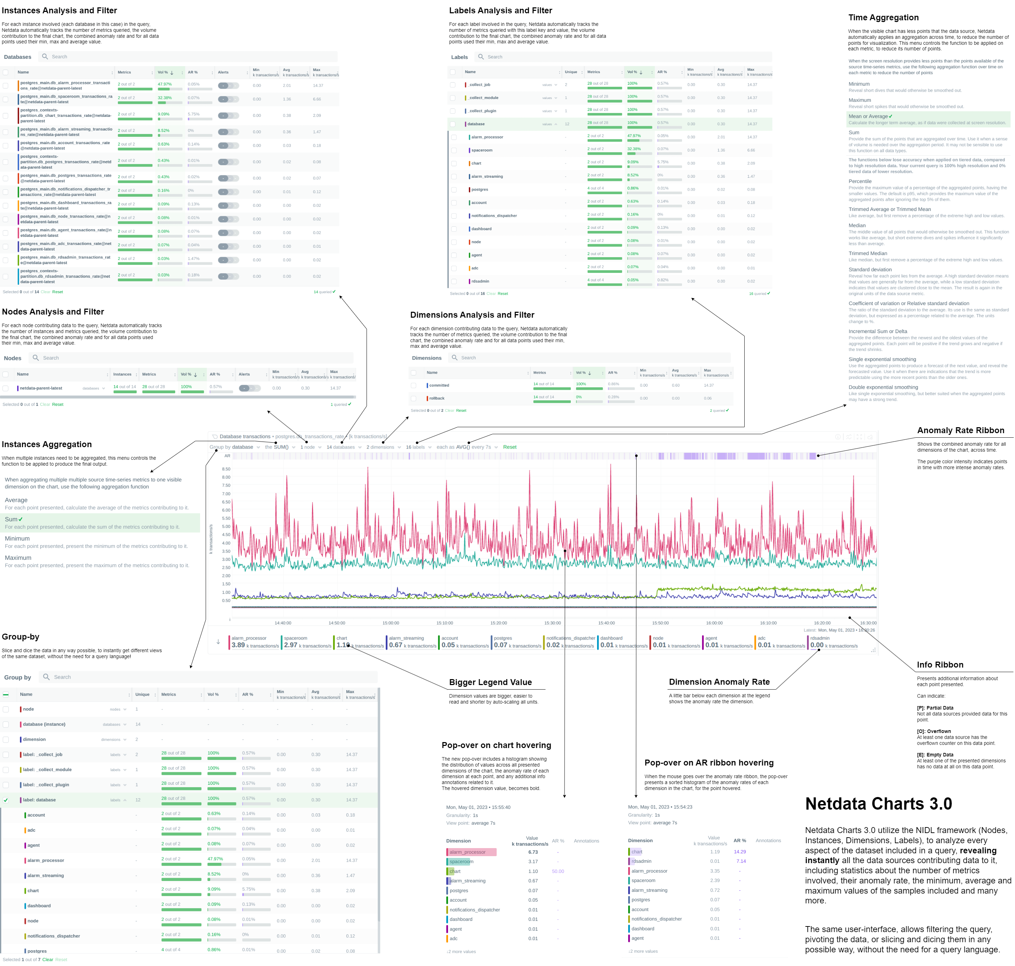Image resolution: width=1015 pixels, height=966 pixels.
Task: Toggle alerts switch for netdata-parent-latest node
Action: pyautogui.click(x=250, y=388)
